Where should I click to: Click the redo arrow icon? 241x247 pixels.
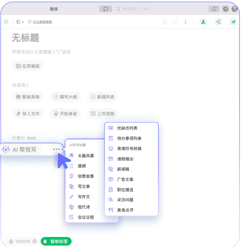coord(175,22)
